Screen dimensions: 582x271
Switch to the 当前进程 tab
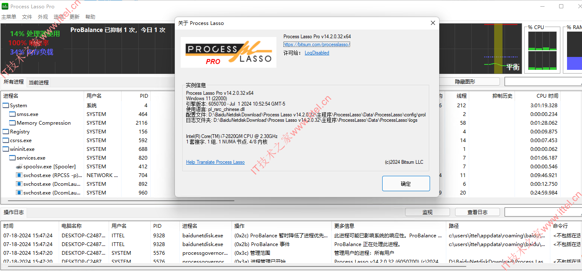pos(38,82)
